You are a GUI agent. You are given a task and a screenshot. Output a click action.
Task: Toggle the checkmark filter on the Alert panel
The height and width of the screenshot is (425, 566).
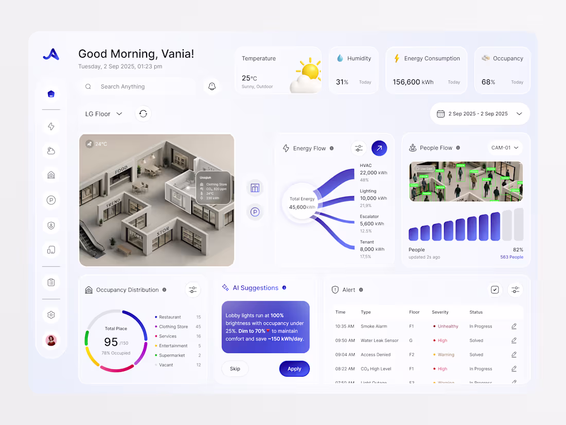(495, 290)
